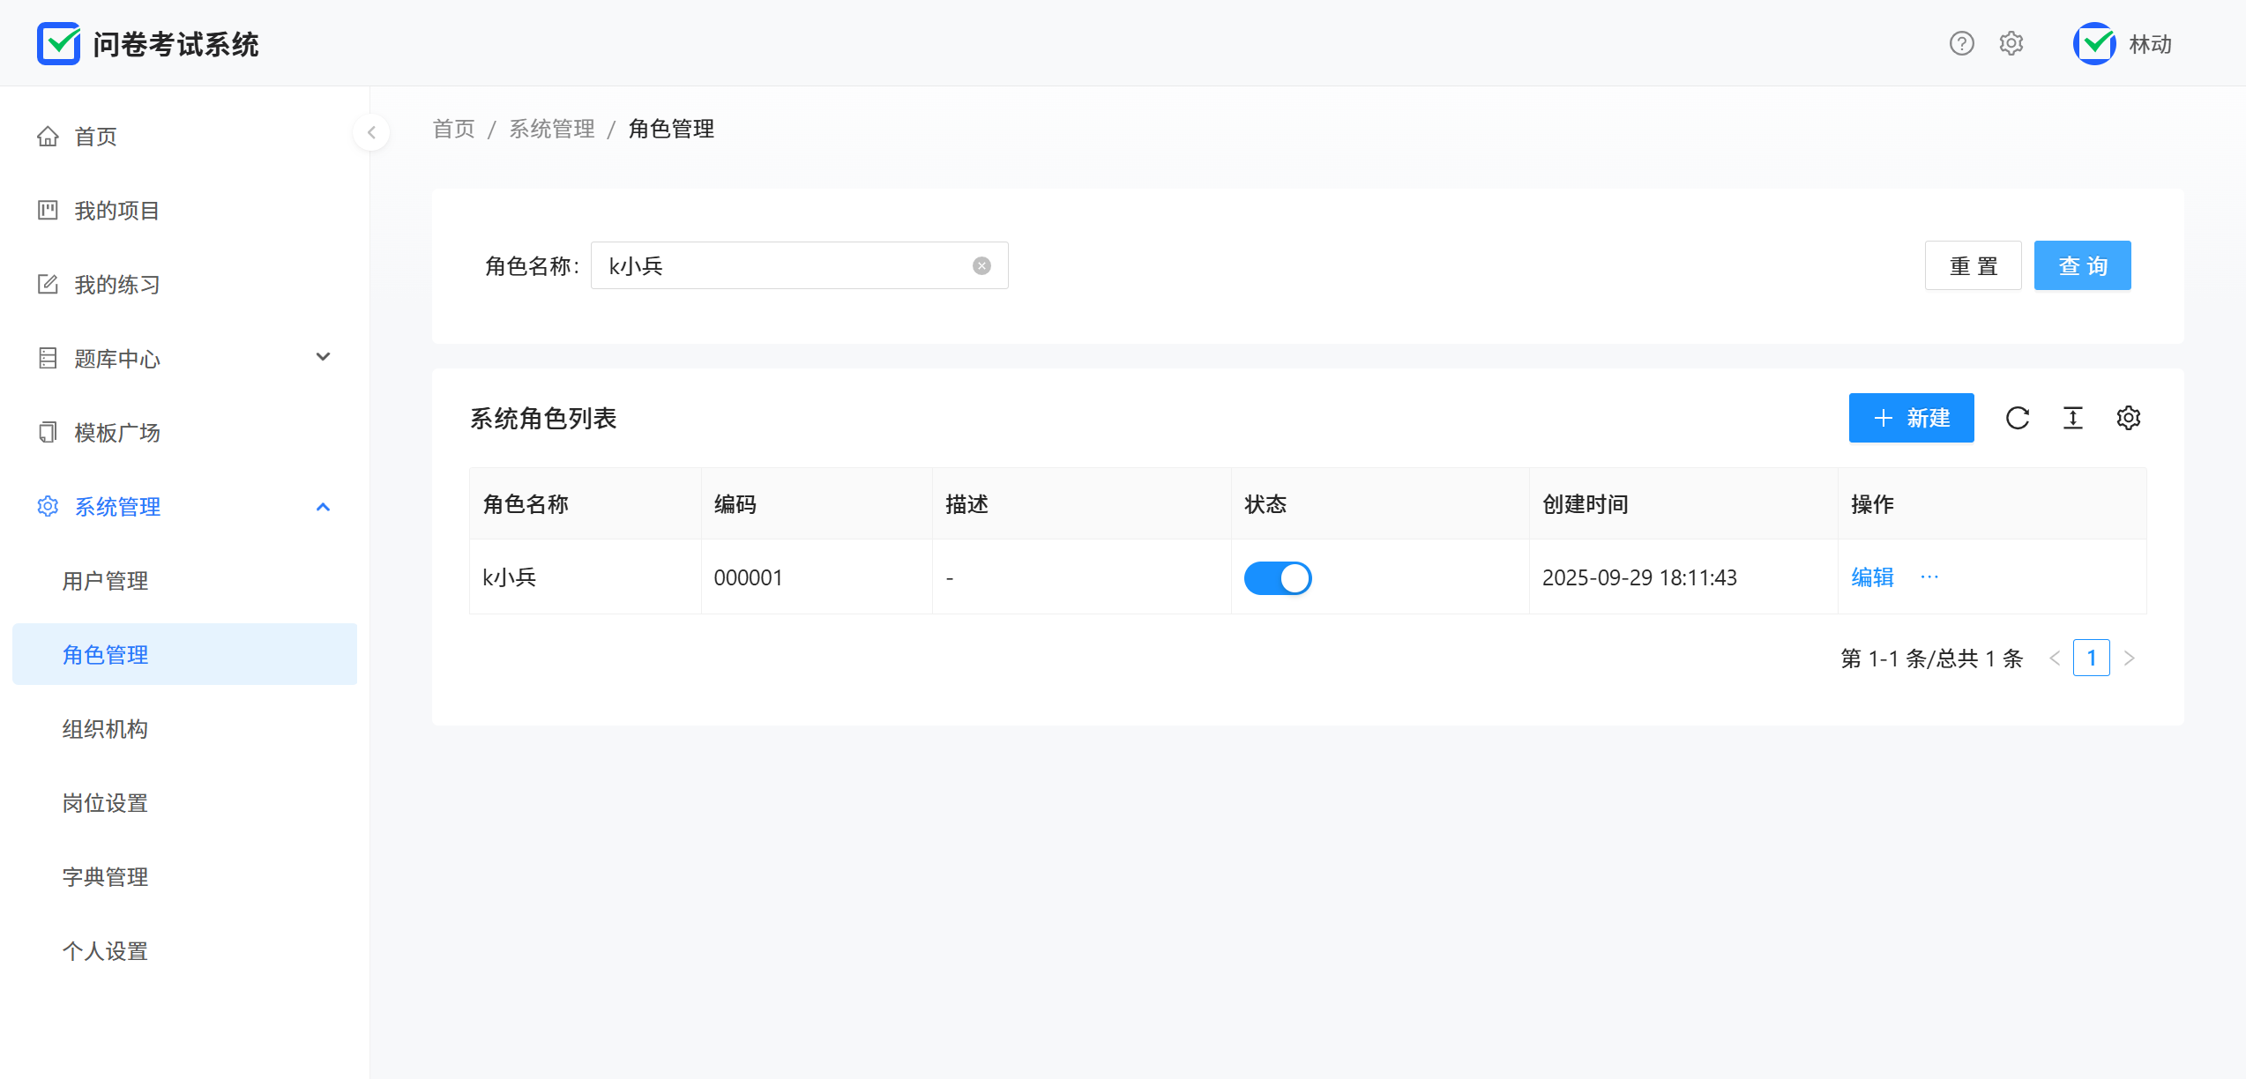Open more actions ellipsis for k小兵

point(1929,577)
